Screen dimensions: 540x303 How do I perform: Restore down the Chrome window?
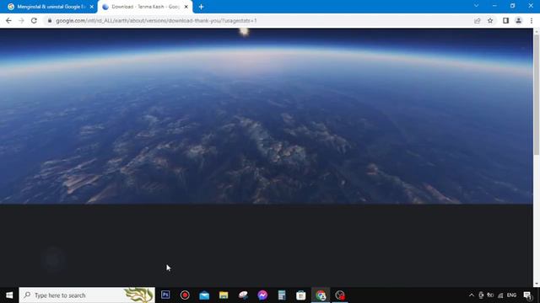[513, 6]
